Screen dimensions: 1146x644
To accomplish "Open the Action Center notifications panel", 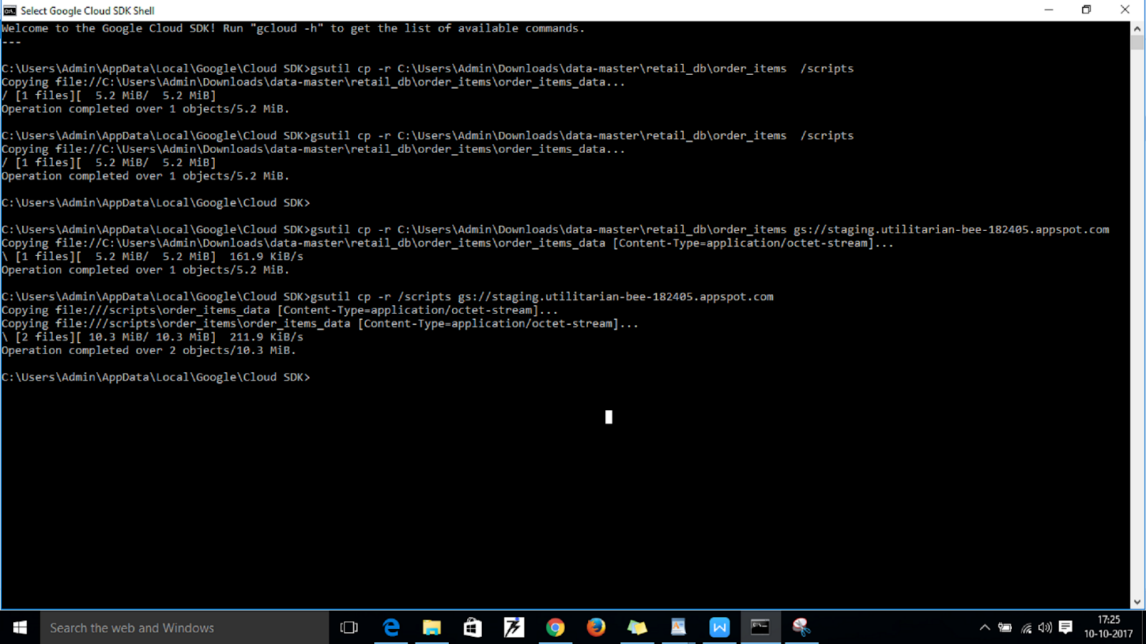I will click(1064, 628).
